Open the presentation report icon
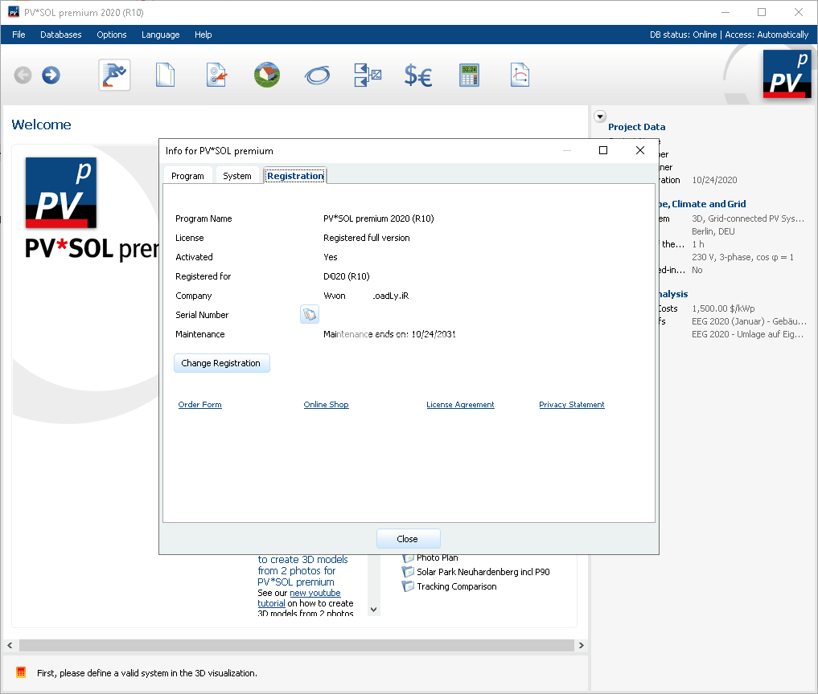This screenshot has width=818, height=694. click(x=520, y=75)
